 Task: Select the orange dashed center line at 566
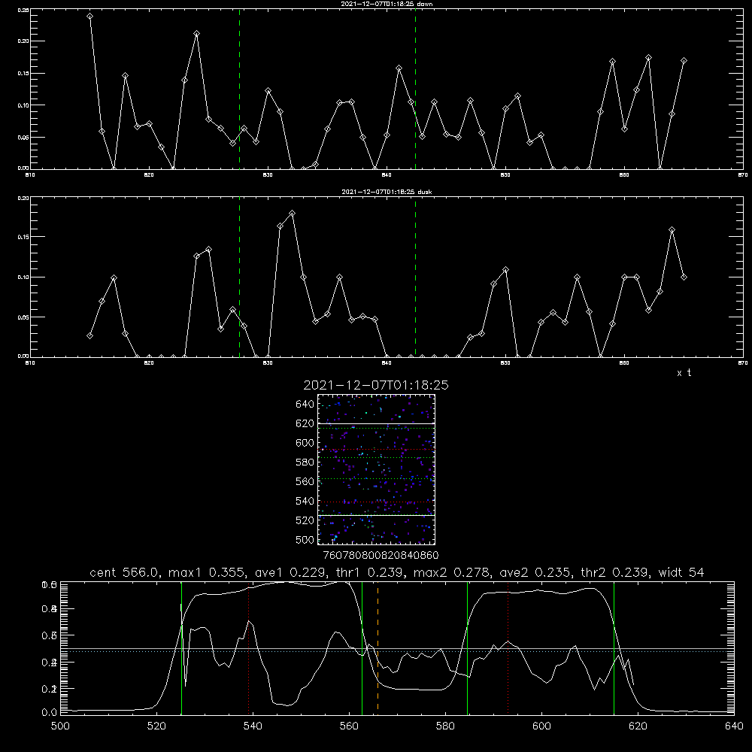[378, 647]
